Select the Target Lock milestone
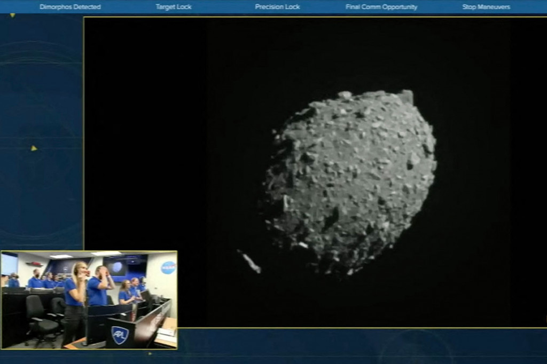The image size is (547, 364). (174, 7)
